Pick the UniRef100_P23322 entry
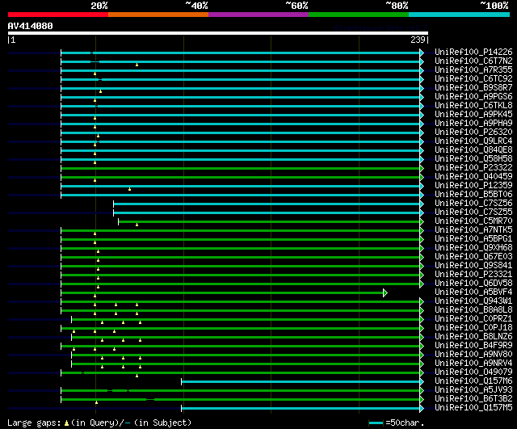The image size is (517, 429). 473,168
